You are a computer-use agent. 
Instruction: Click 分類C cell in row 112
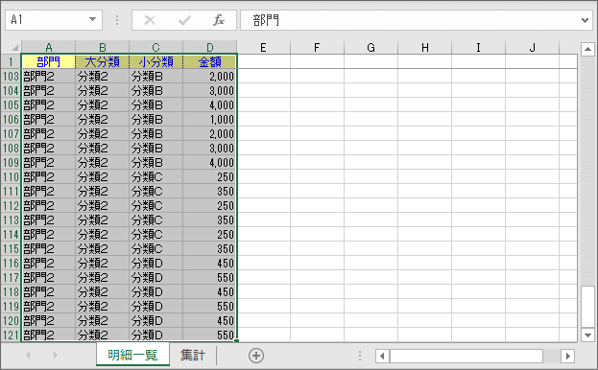pos(156,205)
